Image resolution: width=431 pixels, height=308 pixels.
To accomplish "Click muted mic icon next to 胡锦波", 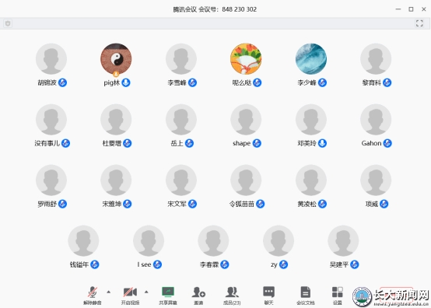I will tap(62, 82).
